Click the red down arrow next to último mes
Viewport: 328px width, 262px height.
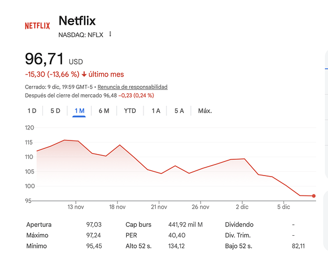tap(84, 74)
